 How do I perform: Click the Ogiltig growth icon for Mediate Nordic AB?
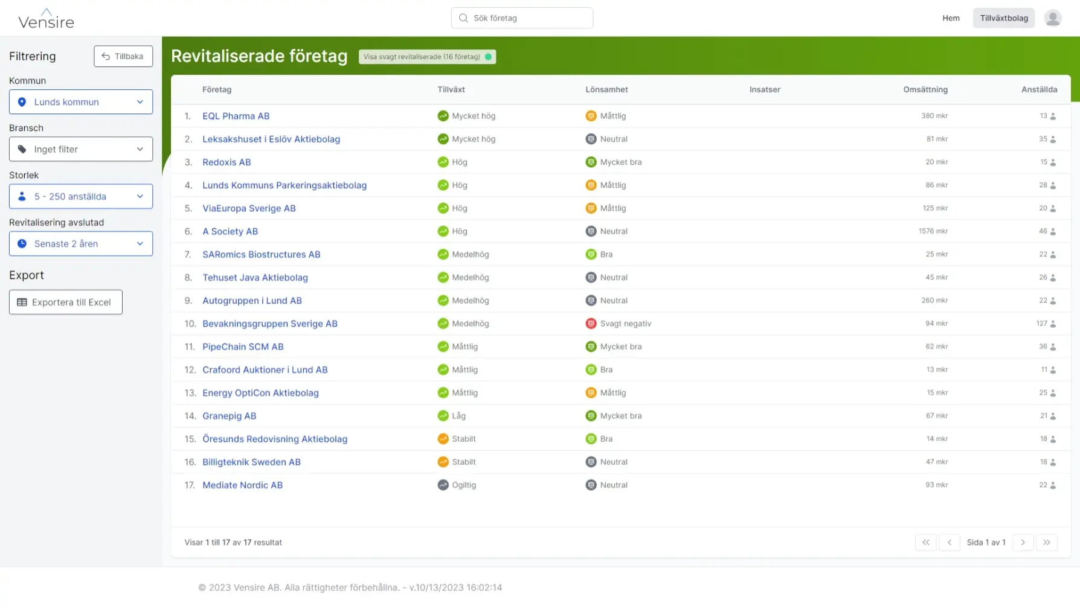pyautogui.click(x=443, y=485)
